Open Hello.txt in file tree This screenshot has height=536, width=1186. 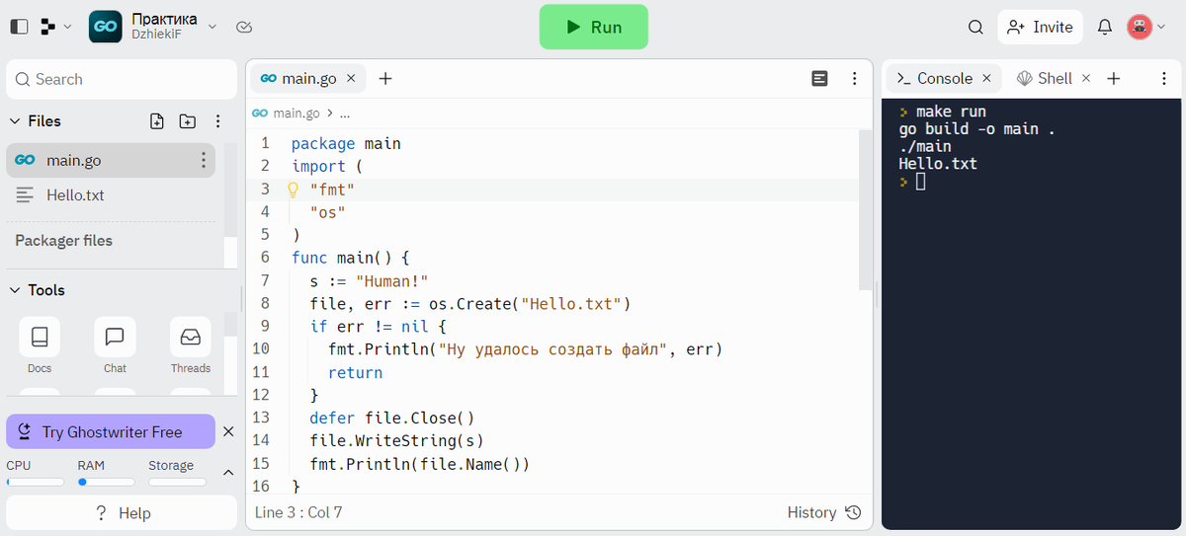pos(111,195)
